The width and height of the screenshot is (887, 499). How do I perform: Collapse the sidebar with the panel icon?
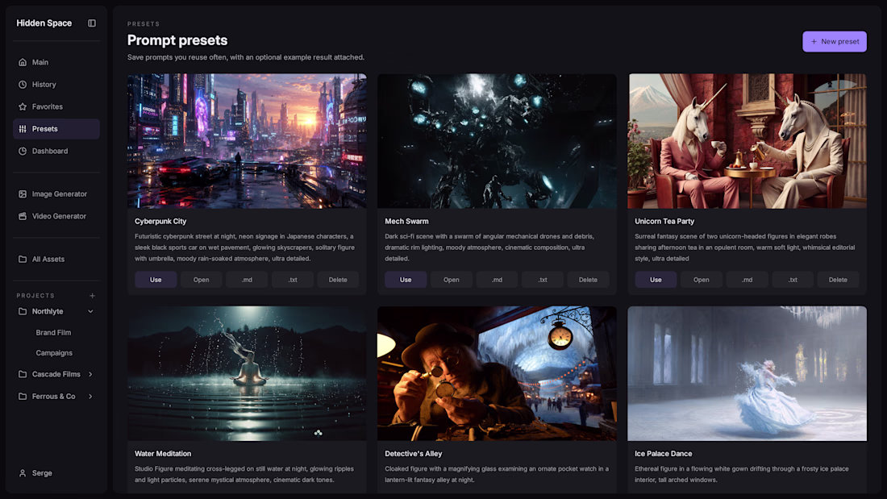coord(92,23)
